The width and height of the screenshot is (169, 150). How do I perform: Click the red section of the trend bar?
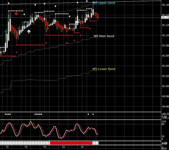[71, 143]
